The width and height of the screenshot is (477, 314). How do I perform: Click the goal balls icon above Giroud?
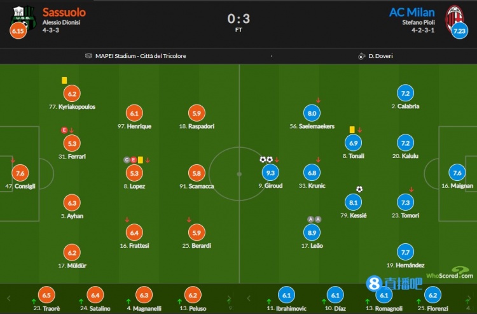click(266, 159)
